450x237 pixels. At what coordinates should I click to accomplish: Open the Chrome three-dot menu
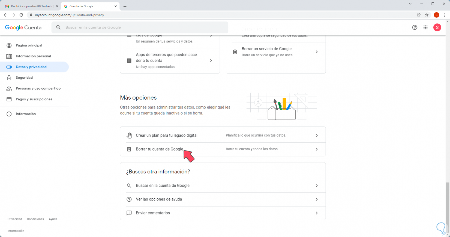tap(445, 15)
